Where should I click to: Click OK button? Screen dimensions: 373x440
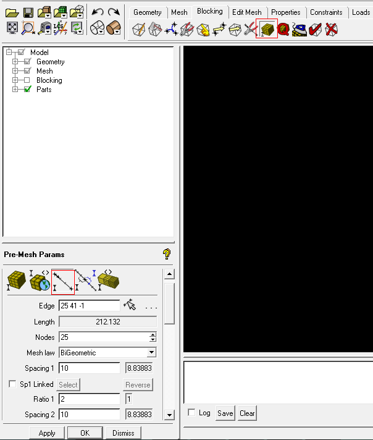coord(85,433)
